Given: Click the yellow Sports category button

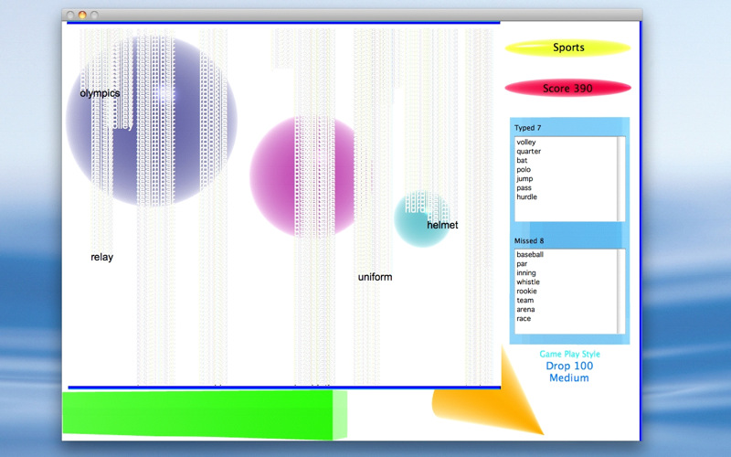Looking at the screenshot, I should click(x=567, y=48).
